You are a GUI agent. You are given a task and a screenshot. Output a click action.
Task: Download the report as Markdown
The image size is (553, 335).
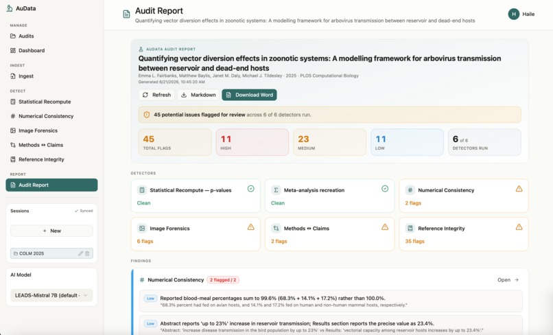tap(198, 95)
